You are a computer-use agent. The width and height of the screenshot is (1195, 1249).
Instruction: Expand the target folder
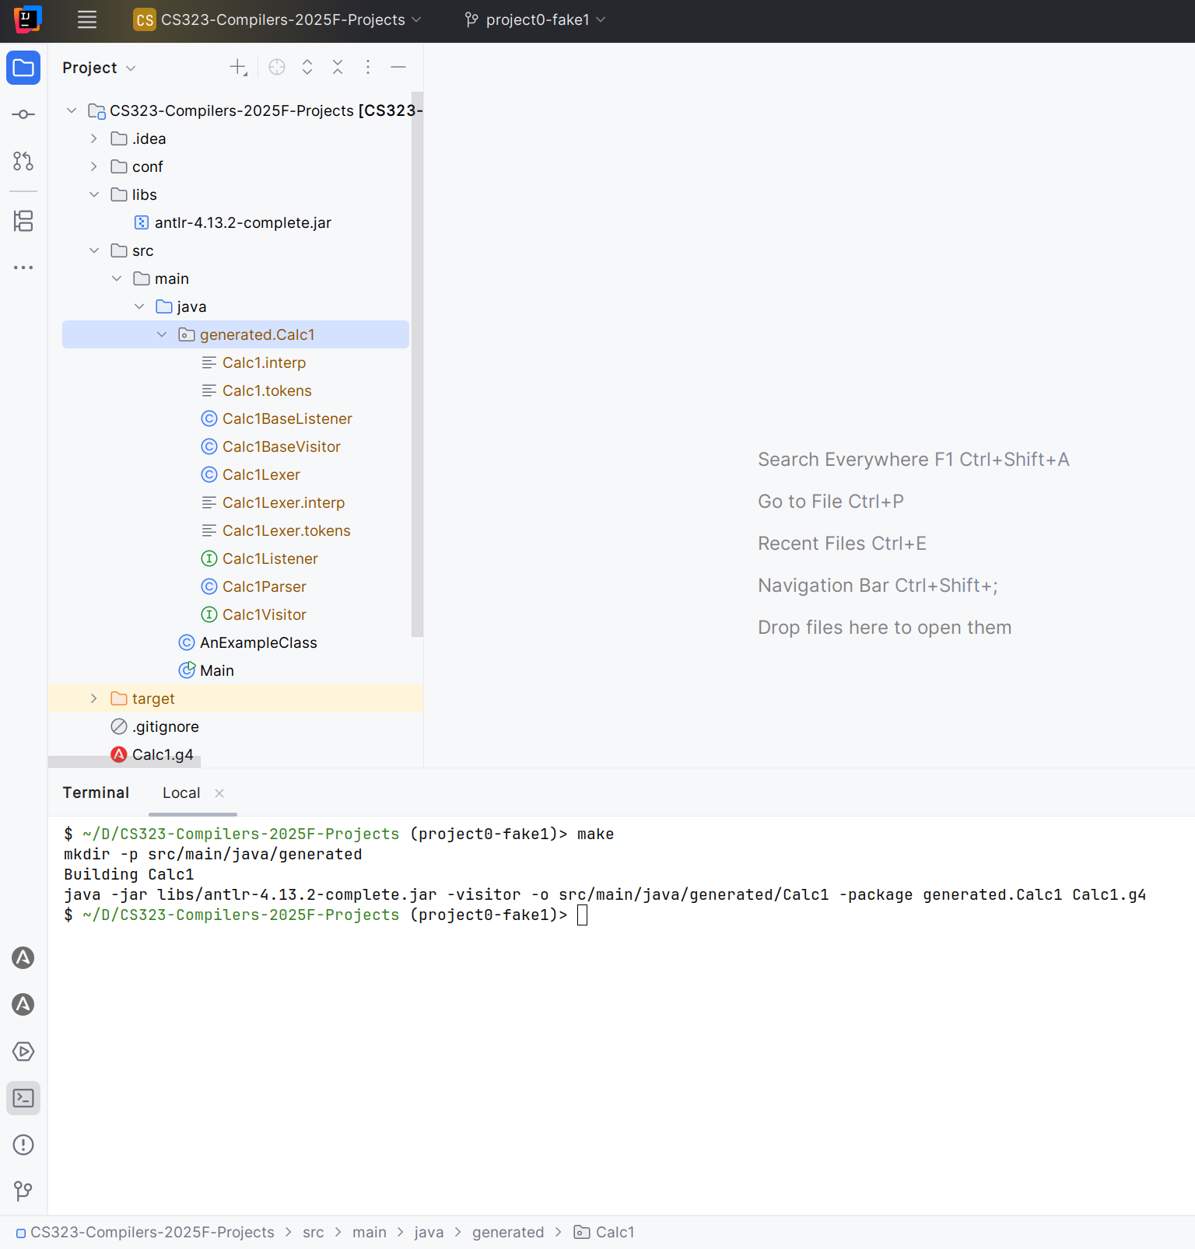[94, 698]
